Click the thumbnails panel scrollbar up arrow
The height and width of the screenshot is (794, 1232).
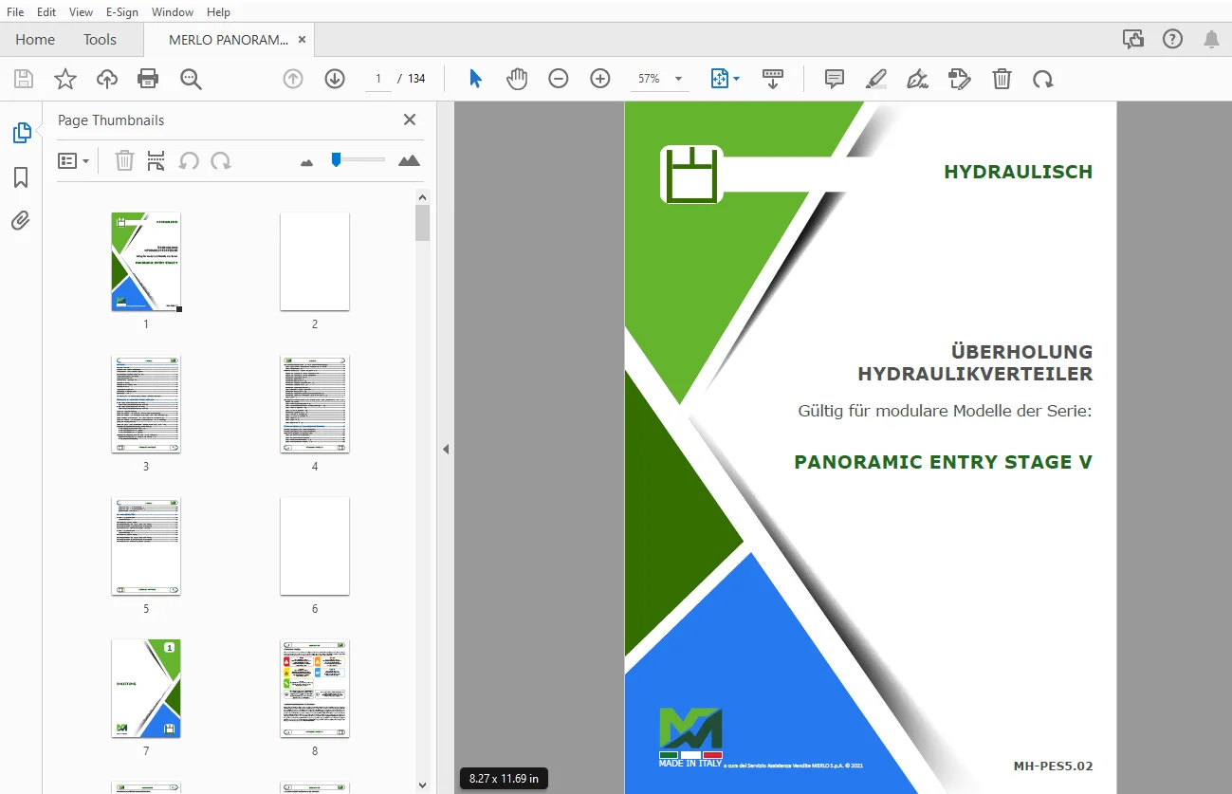pos(422,197)
